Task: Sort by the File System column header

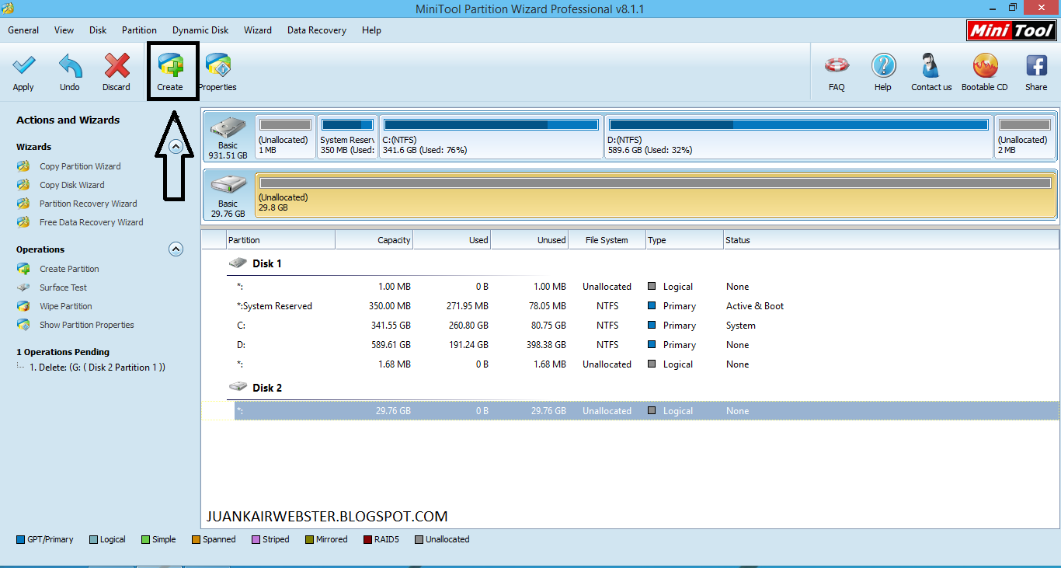Action: [607, 240]
